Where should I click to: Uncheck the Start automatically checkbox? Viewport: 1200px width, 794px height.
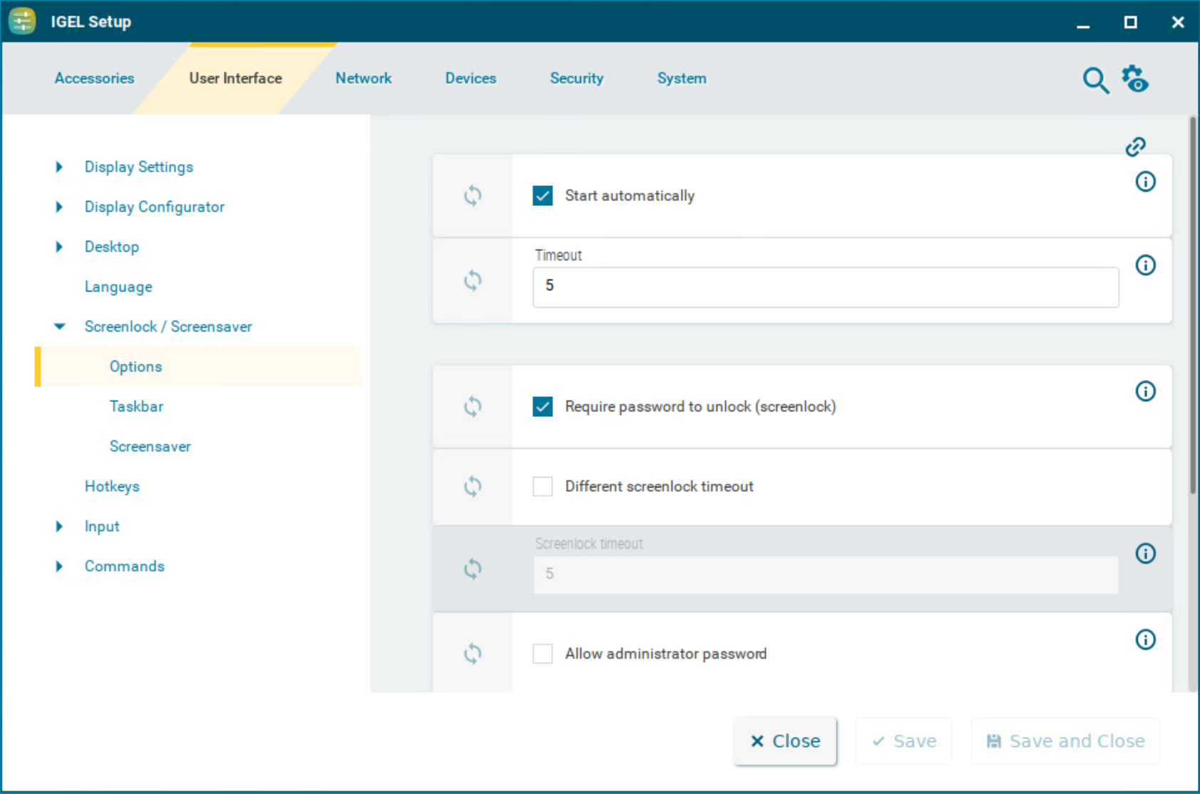pos(543,196)
